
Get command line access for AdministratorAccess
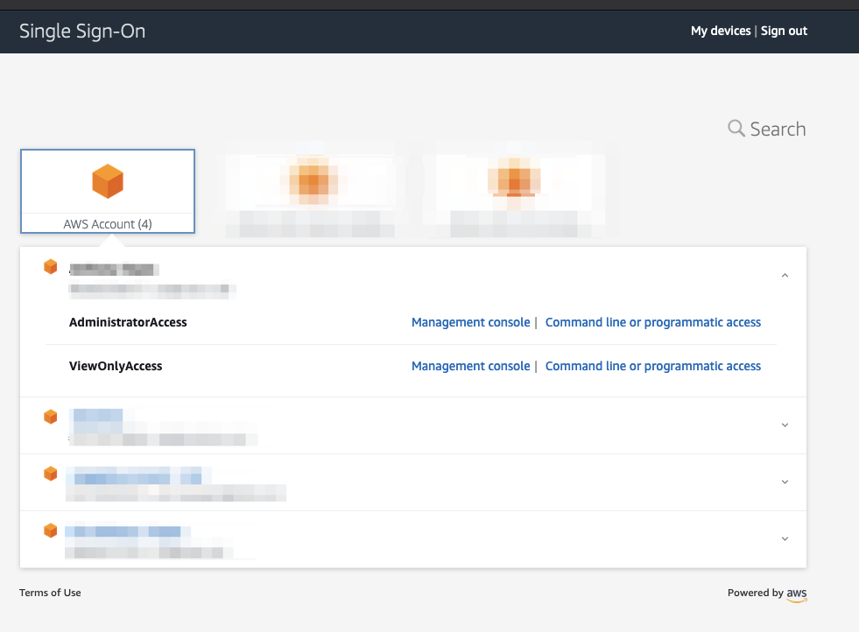coord(652,322)
